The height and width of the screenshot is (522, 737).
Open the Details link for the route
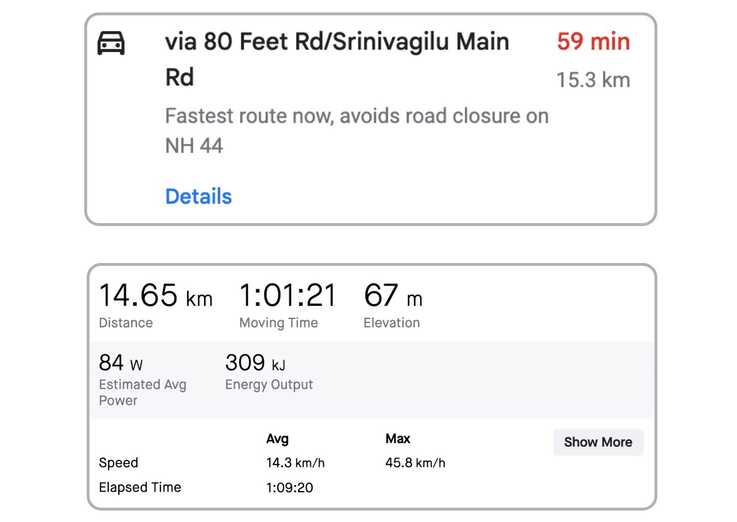point(198,197)
